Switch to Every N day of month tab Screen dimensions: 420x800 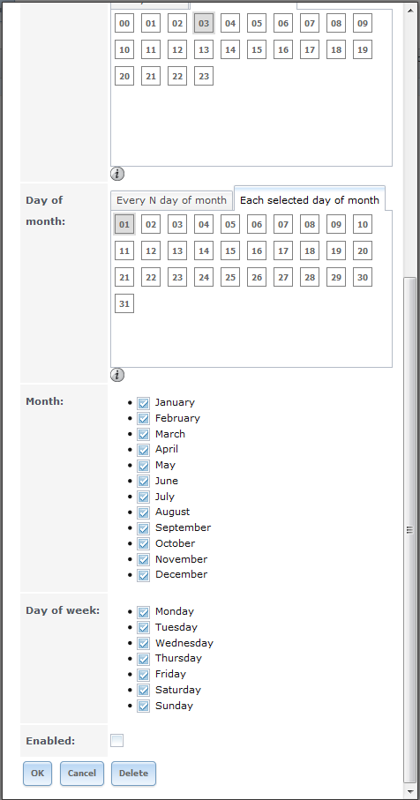click(171, 200)
